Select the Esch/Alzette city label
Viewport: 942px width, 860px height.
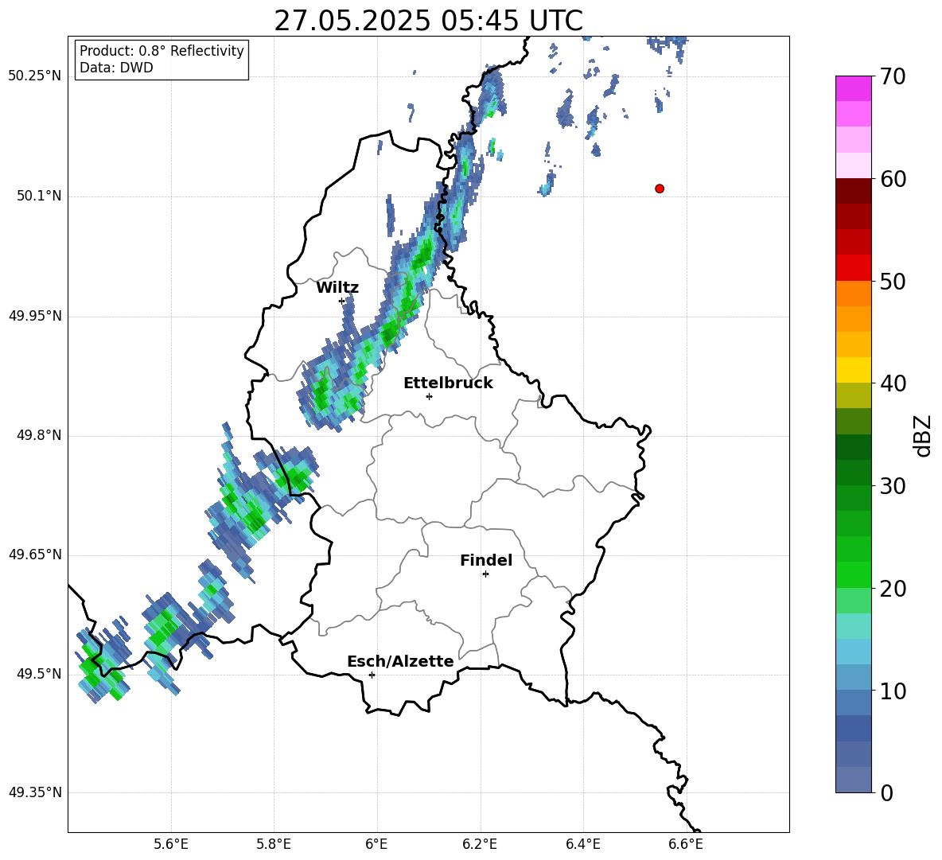400,662
